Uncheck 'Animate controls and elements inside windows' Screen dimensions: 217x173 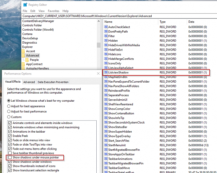(10, 123)
